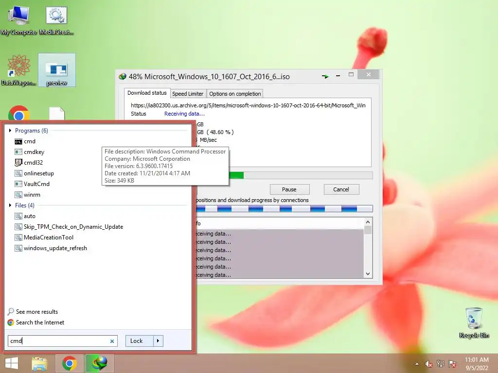Open Skip_TPM_Check_on_Dynamic_Update file
The height and width of the screenshot is (373, 498).
69,227
